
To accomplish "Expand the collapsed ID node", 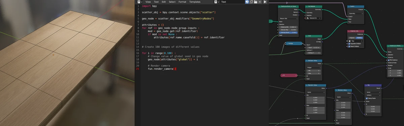I will point(282,75).
